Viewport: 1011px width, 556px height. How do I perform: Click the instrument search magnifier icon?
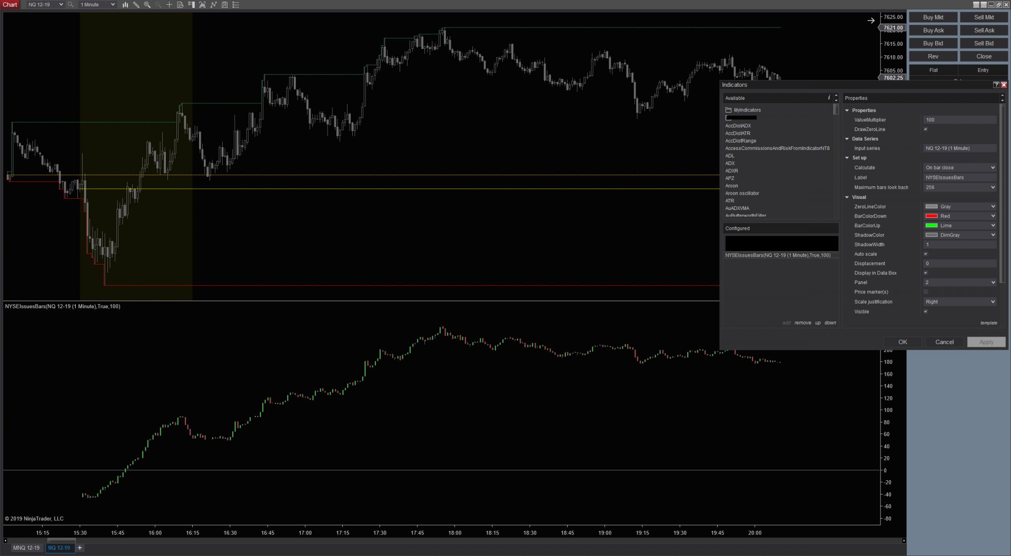[x=71, y=5]
